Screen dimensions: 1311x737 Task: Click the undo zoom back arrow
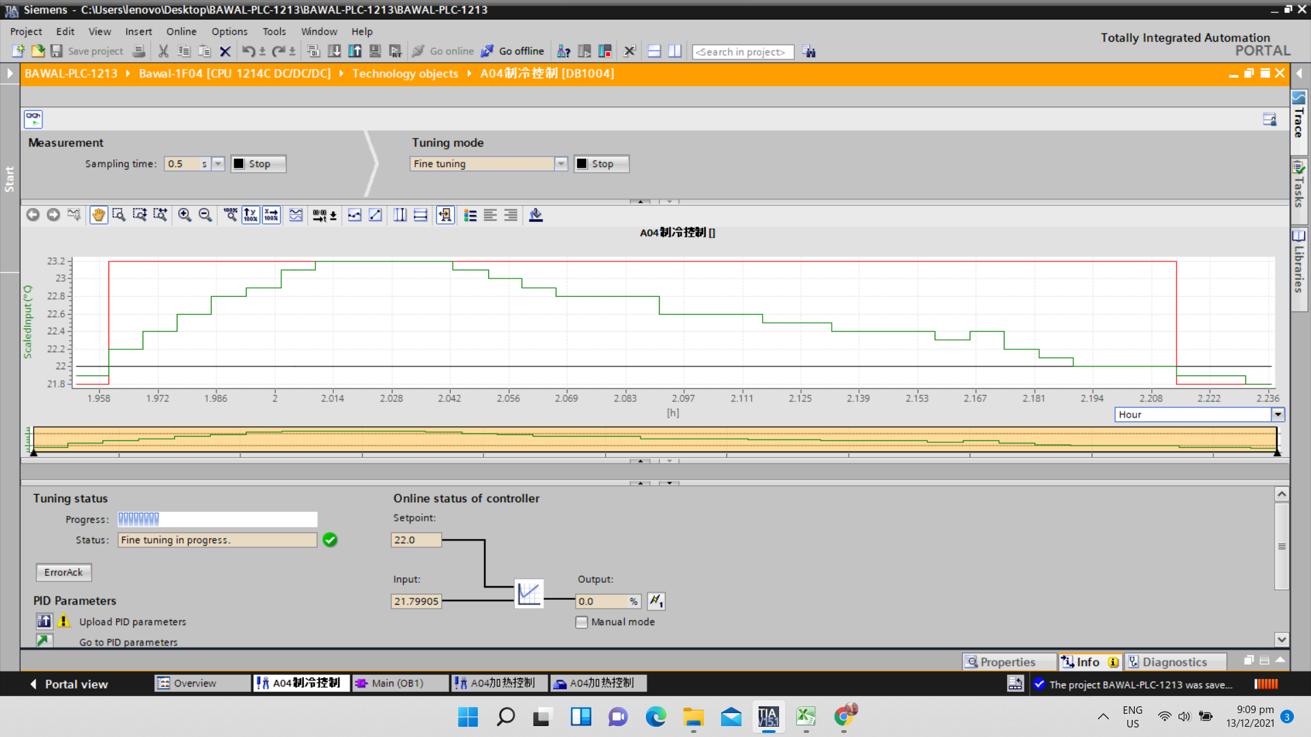click(x=33, y=216)
